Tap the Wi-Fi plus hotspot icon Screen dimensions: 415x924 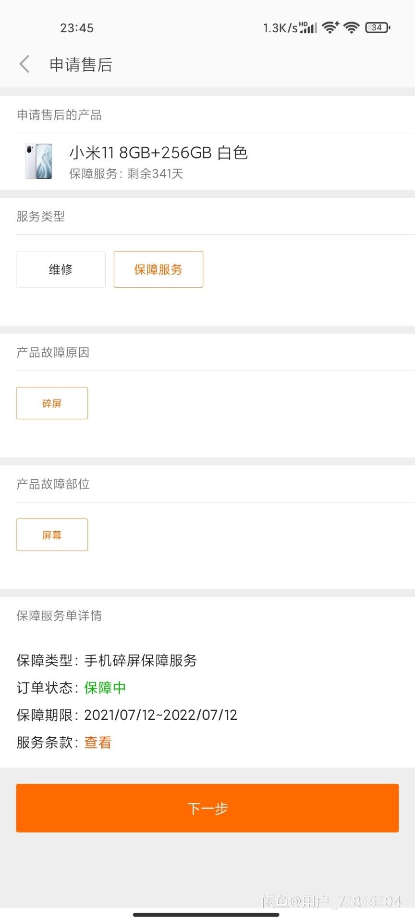[x=330, y=27]
